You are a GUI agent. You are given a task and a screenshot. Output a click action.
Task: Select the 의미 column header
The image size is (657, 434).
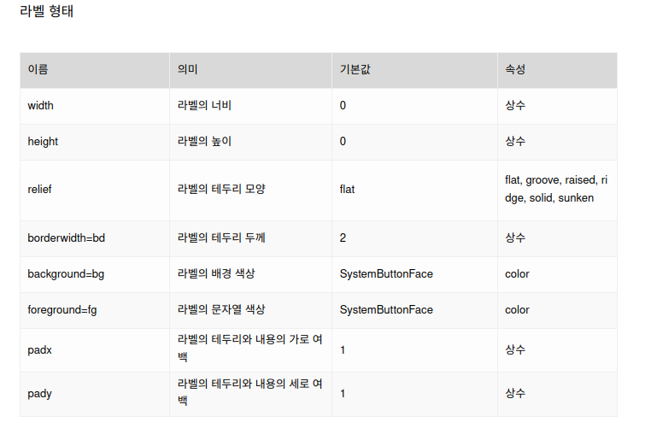click(250, 70)
